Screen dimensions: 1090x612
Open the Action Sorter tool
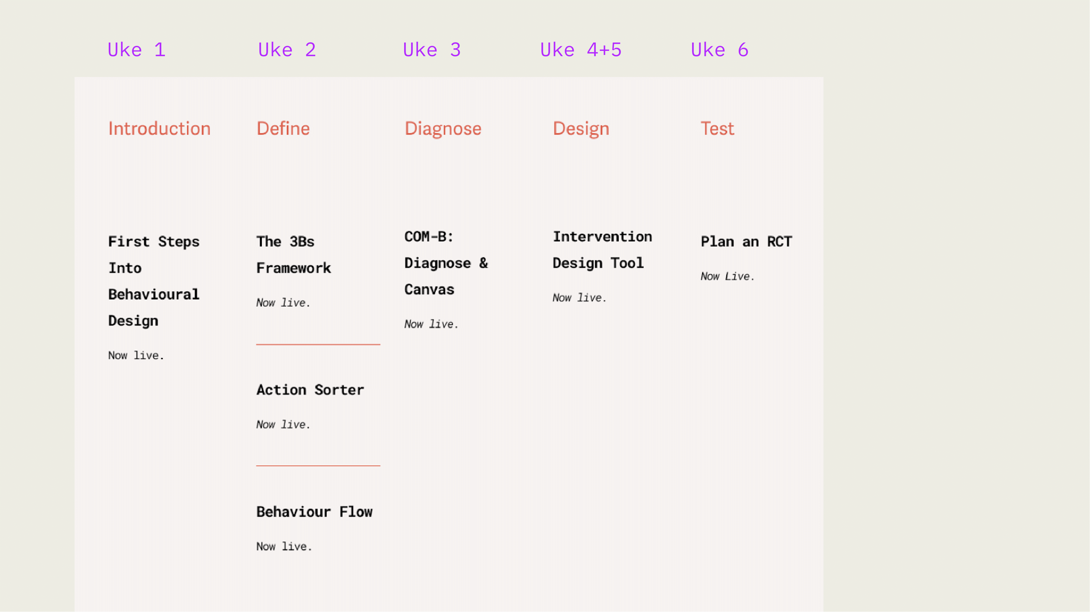tap(310, 390)
